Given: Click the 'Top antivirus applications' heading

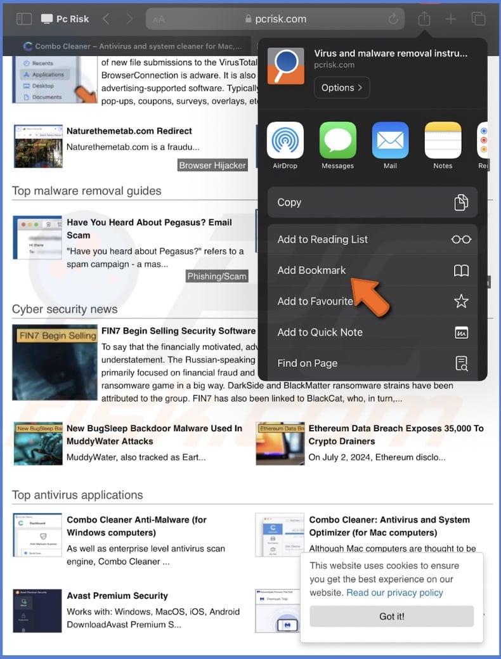Looking at the screenshot, I should [77, 495].
